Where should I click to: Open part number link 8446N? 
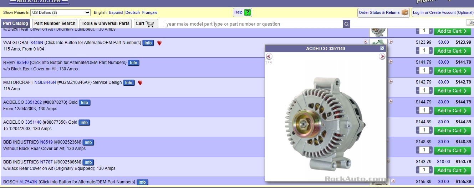[x=37, y=43]
